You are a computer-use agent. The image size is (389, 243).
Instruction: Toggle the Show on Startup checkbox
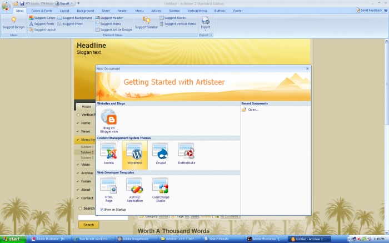tap(102, 210)
